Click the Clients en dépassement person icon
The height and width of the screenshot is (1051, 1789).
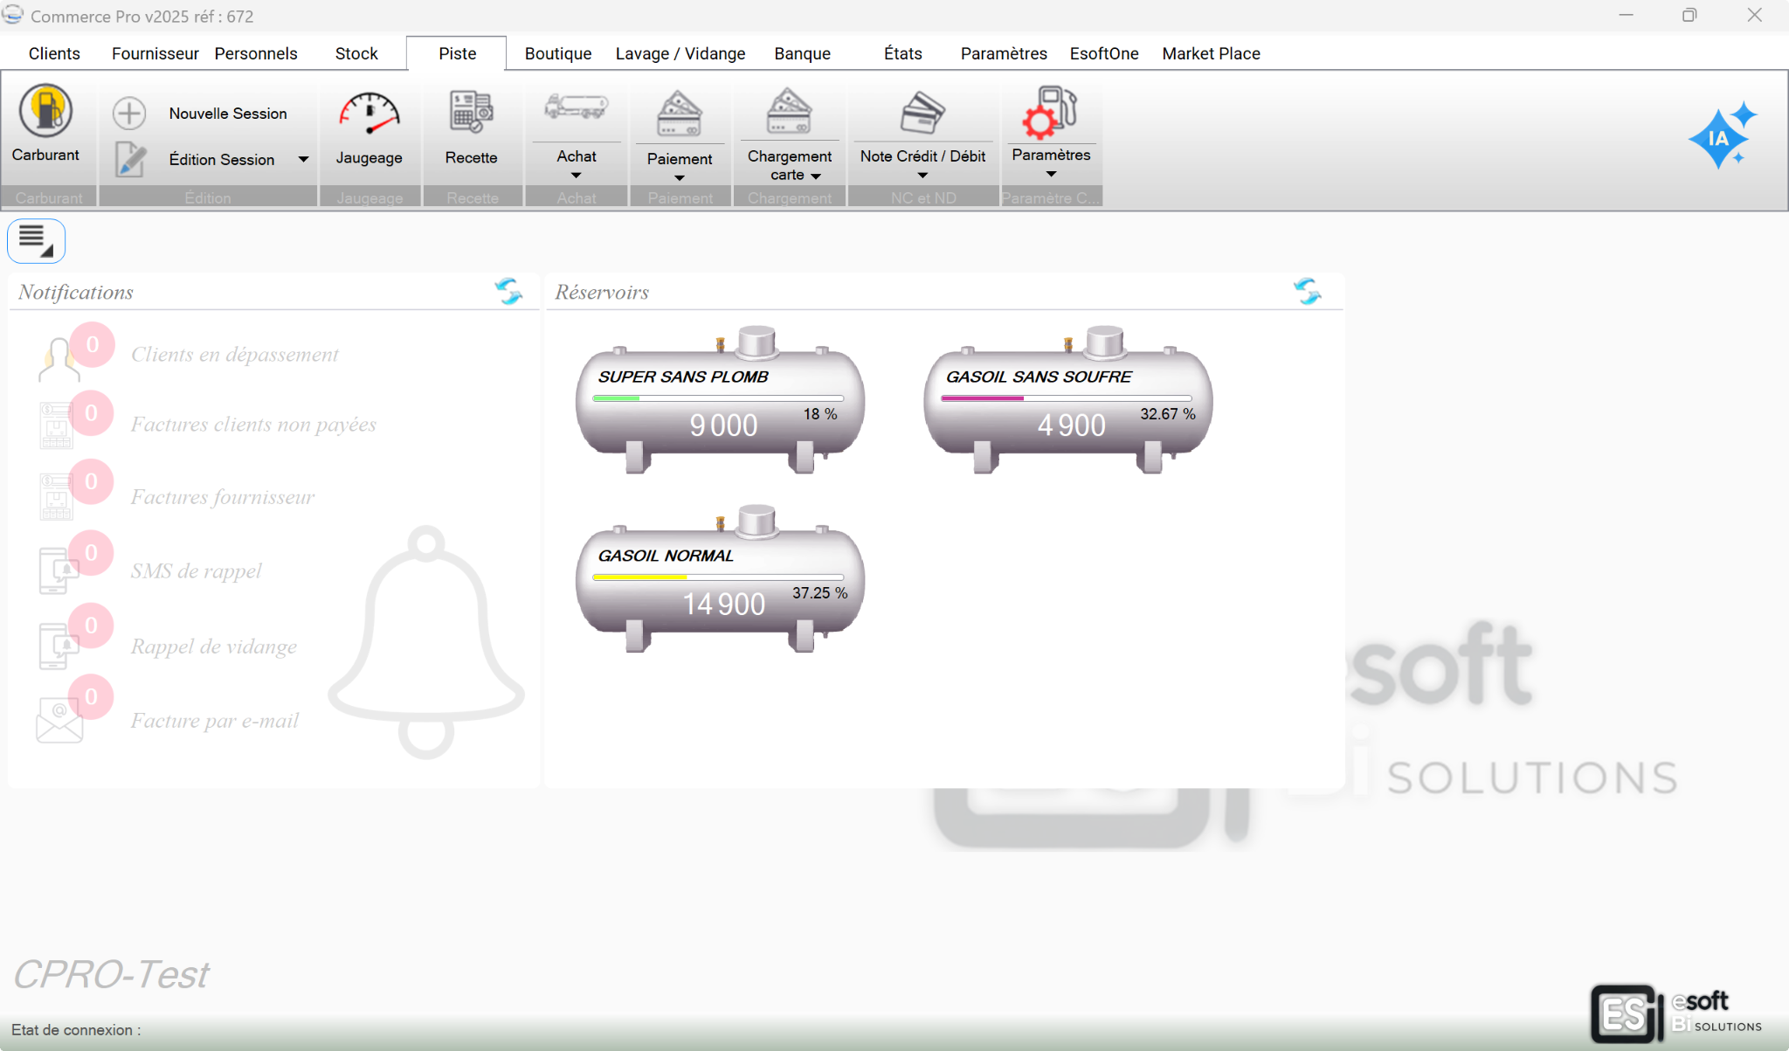click(59, 360)
